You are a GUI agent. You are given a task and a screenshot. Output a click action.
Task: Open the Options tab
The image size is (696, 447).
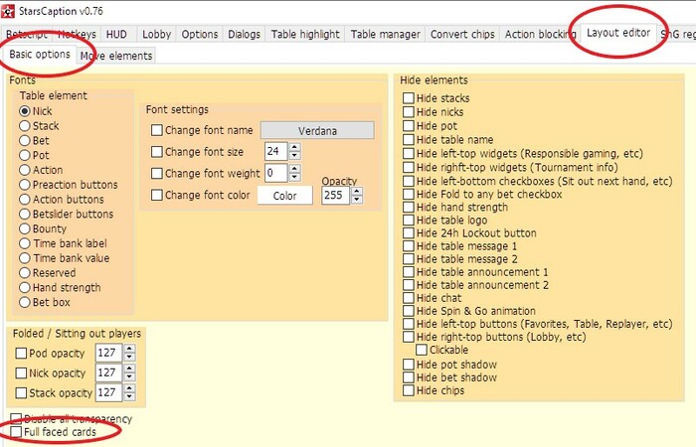(x=199, y=34)
